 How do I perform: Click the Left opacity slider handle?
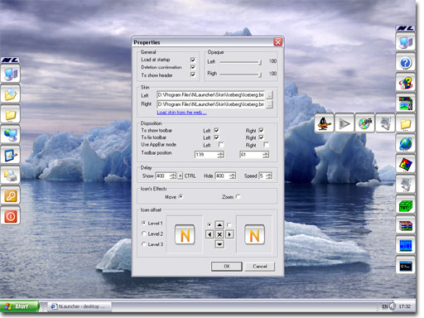coord(260,63)
